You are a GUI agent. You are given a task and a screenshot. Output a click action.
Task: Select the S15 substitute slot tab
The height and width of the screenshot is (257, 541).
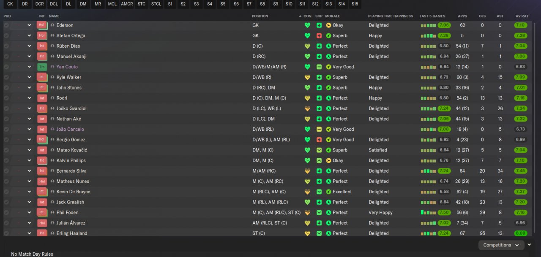click(355, 4)
